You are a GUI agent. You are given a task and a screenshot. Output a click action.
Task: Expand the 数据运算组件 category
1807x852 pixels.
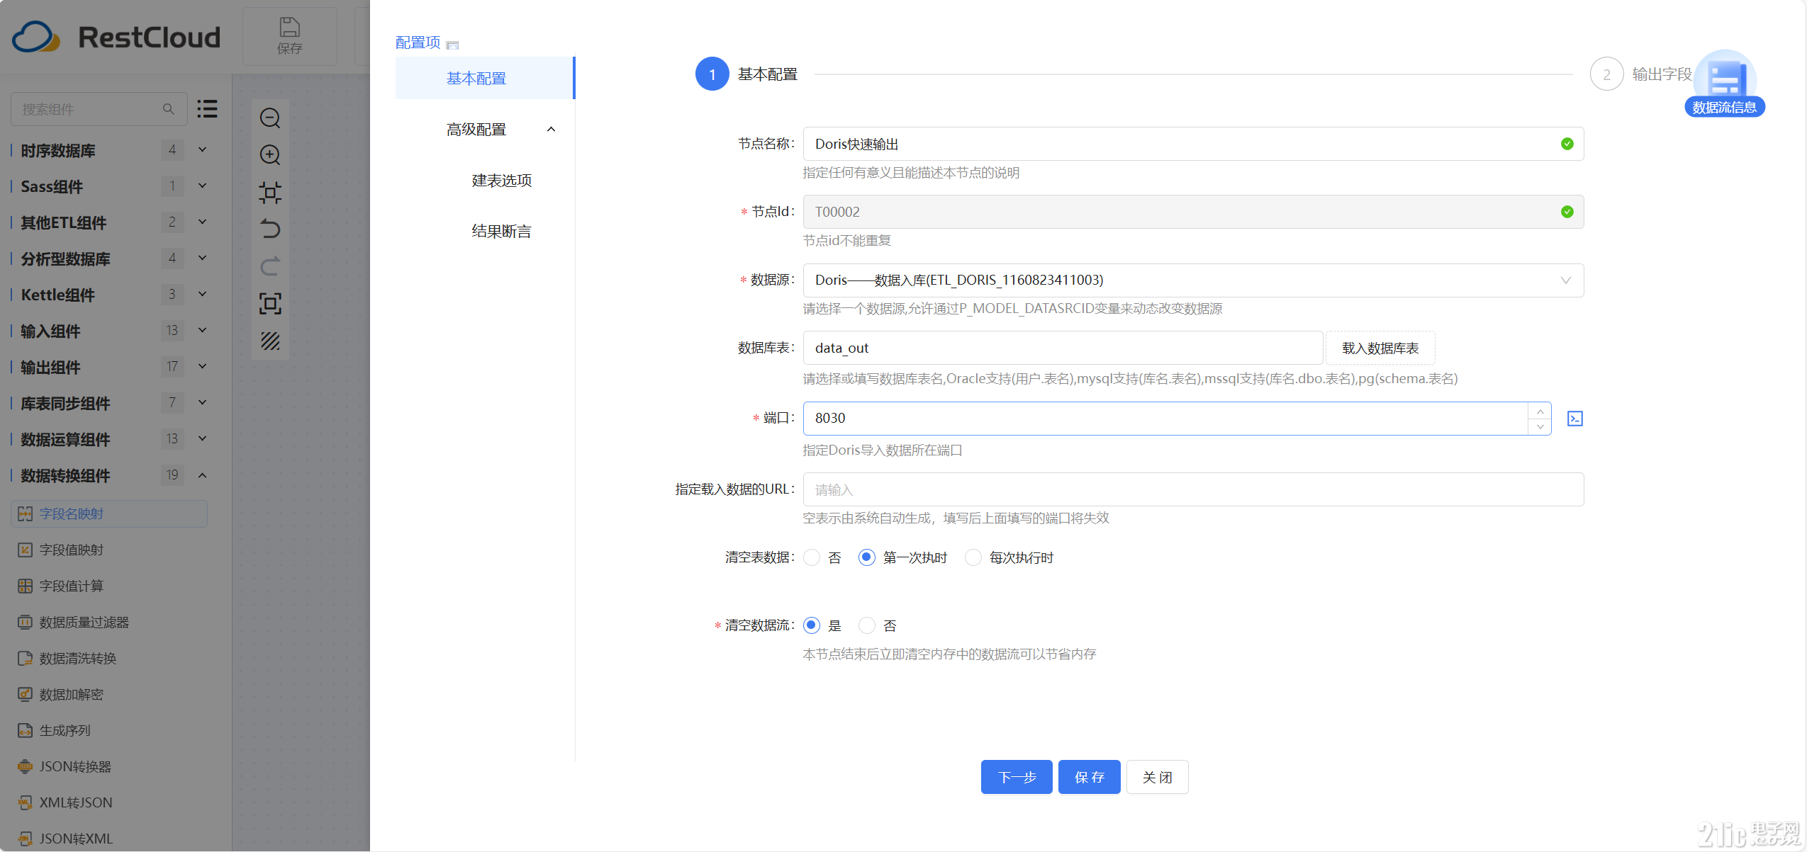[x=202, y=438]
